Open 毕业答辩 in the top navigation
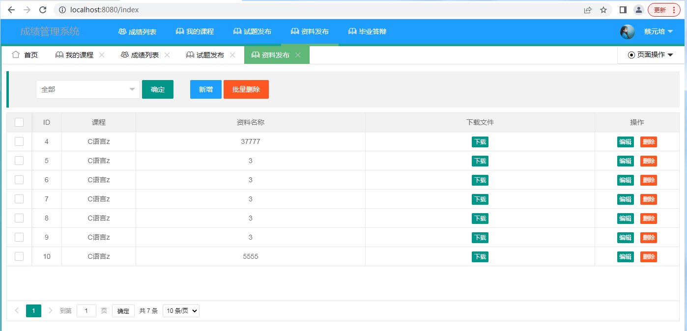 point(367,31)
